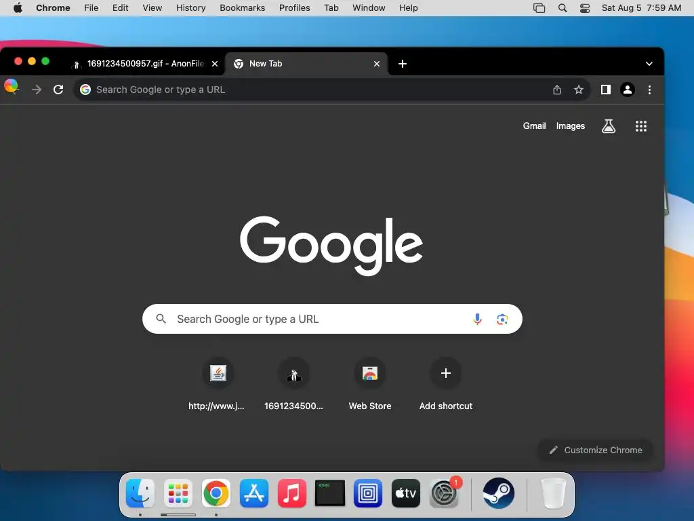The height and width of the screenshot is (521, 694).
Task: Open the Edit menu
Action: 120,8
